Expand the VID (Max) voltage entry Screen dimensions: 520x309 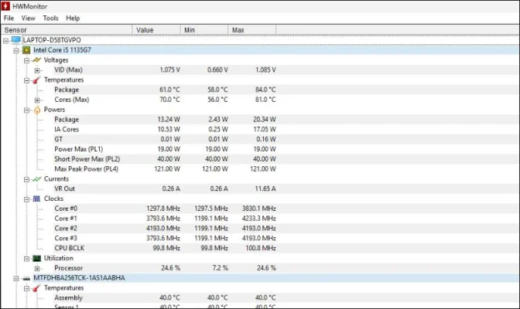click(x=36, y=70)
